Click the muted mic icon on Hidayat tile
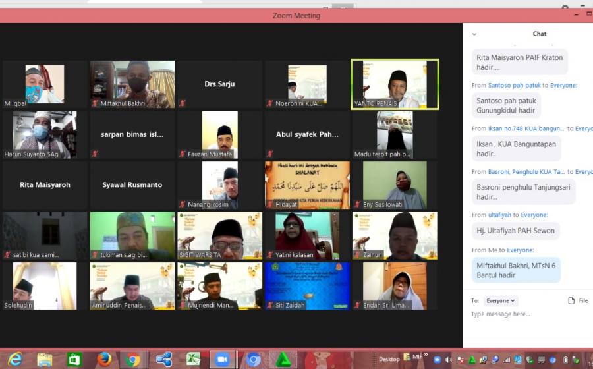This screenshot has width=593, height=369. [270, 205]
